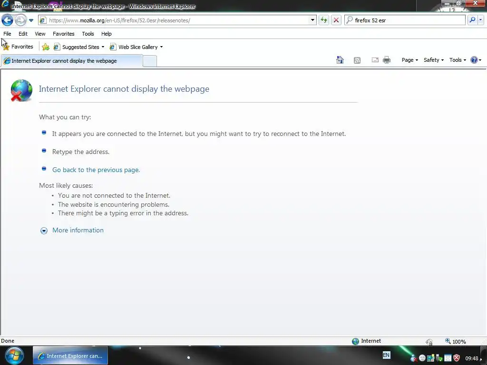Open the recent pages dropdown arrow

coord(31,20)
